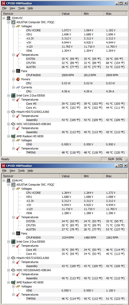The width and height of the screenshot is (129, 305).
Task: Open File menu in the 2909 RPM window
Action: coord(4,8)
